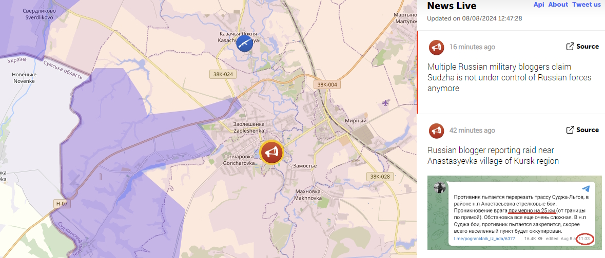Screen dimensions: 605x258
Task: Open the Api link
Action: pos(539,5)
